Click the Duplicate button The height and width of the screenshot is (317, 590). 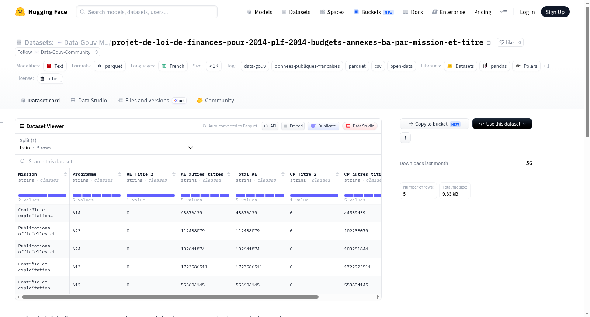coord(323,126)
